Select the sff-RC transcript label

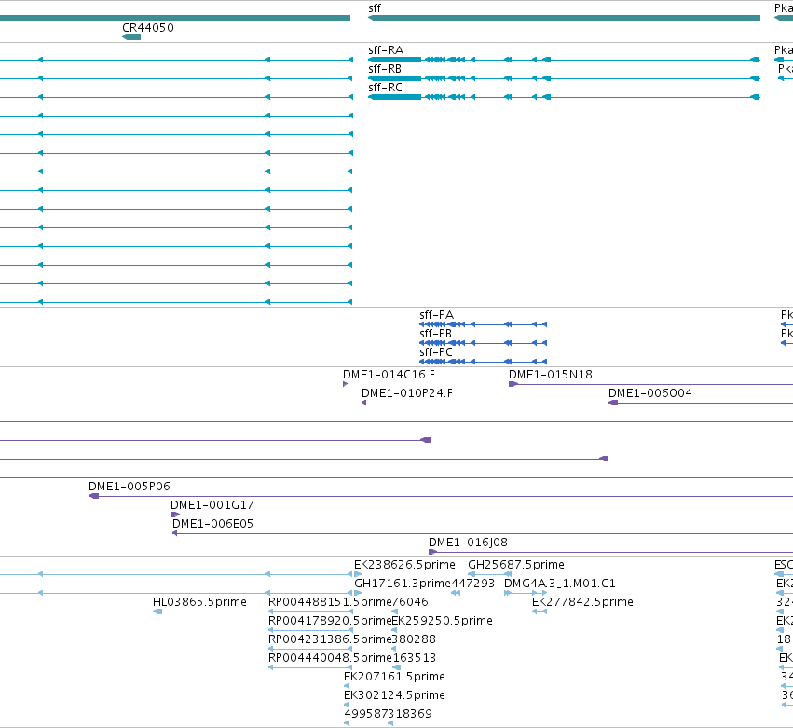click(385, 88)
